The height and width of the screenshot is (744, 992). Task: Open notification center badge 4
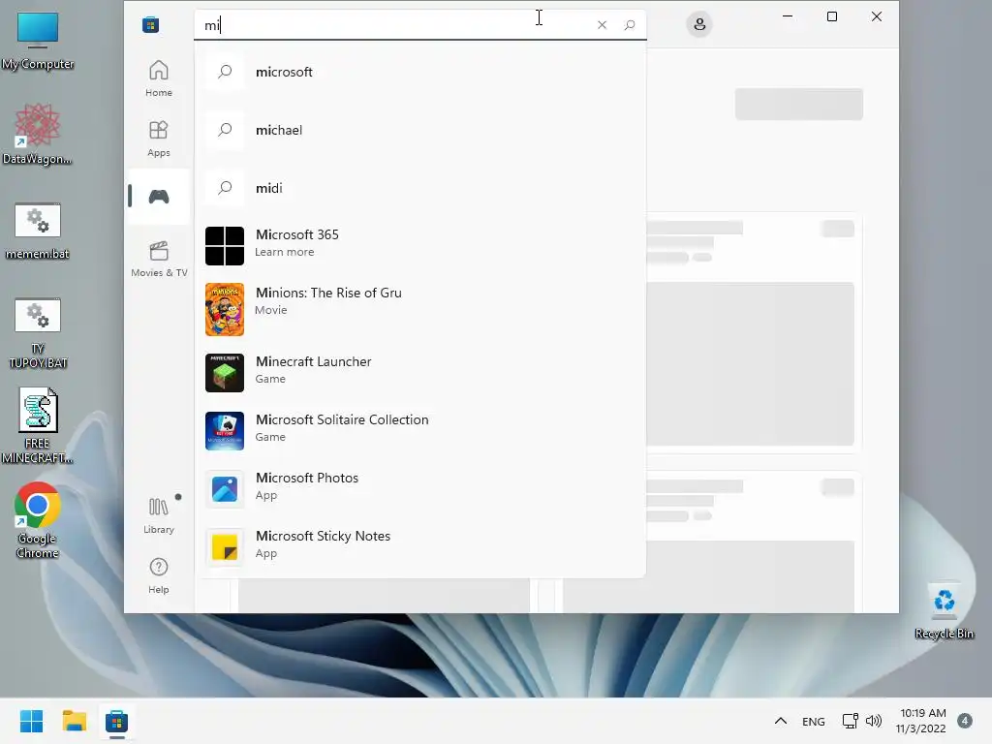click(965, 721)
